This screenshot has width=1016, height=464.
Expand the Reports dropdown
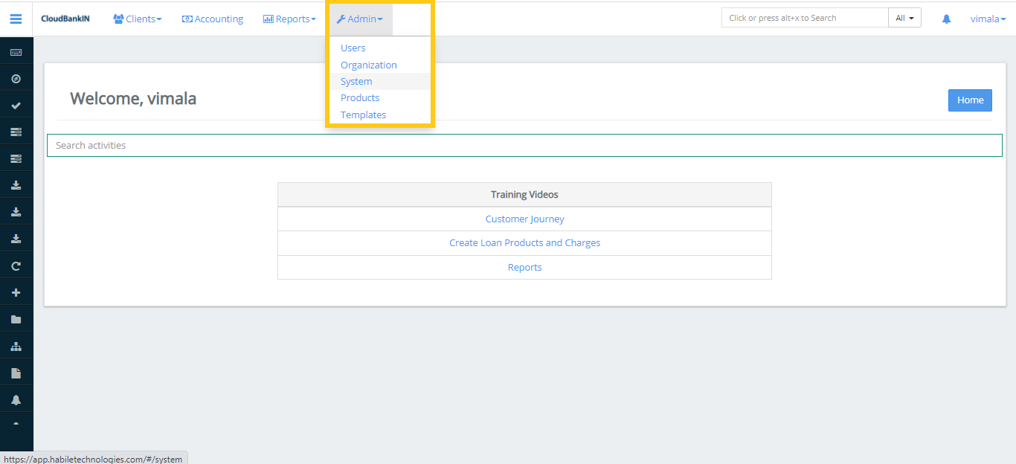289,19
